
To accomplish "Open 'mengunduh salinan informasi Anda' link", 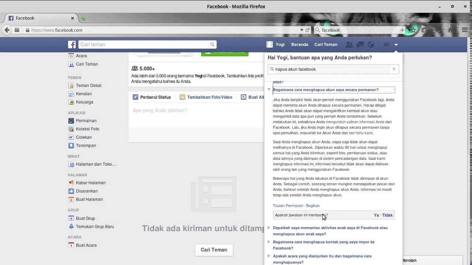I will click(355, 122).
